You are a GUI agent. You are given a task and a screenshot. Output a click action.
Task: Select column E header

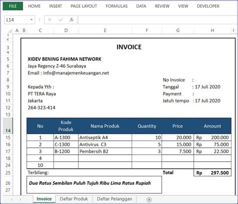coord(105,31)
